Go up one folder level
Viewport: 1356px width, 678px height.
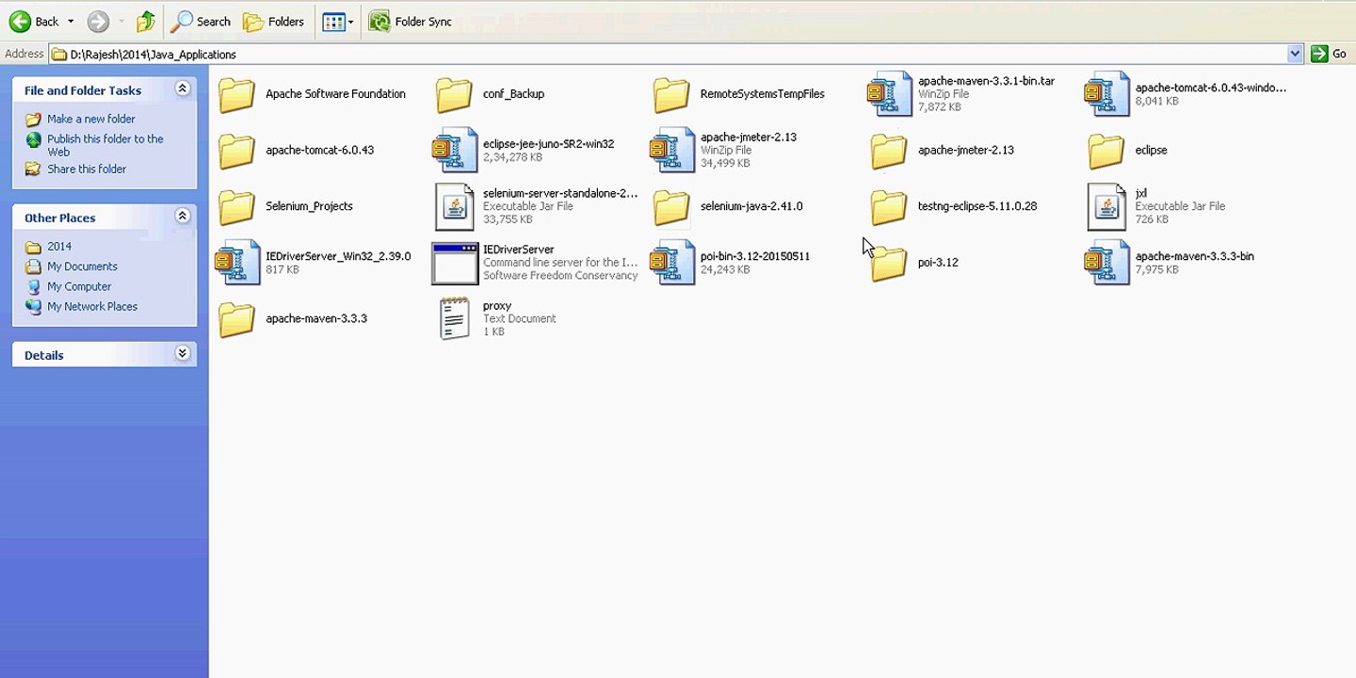pos(146,22)
